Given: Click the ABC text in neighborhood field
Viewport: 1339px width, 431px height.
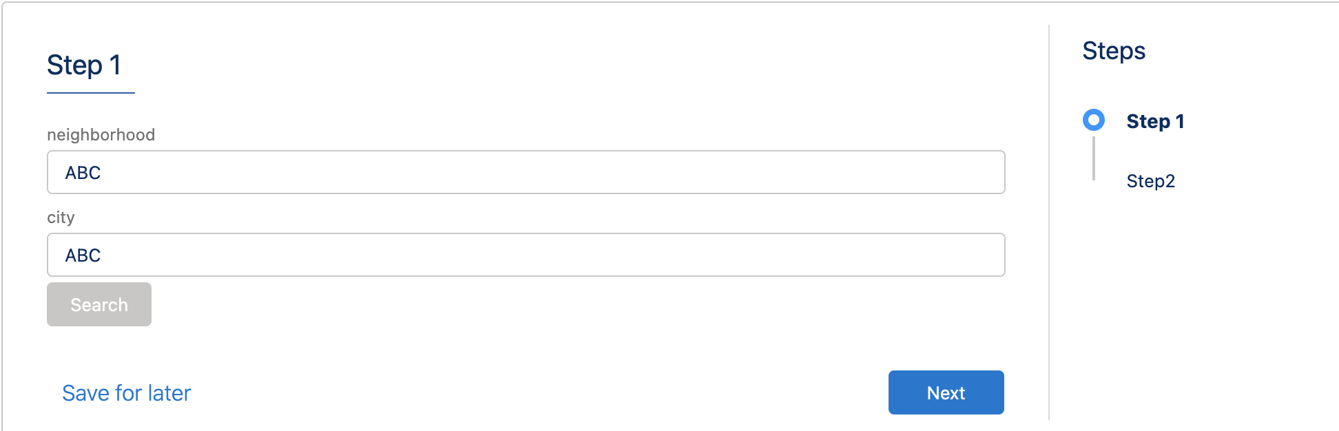Looking at the screenshot, I should (x=83, y=173).
